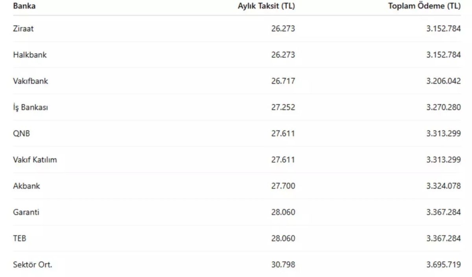Screen dimensions: 472x277
Task: Click the TEB bank name
Action: pos(20,238)
